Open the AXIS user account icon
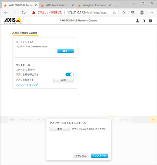This screenshot has height=165, width=157. [138, 21]
